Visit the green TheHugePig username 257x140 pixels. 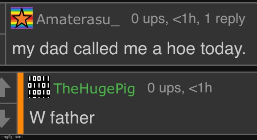click(x=94, y=90)
